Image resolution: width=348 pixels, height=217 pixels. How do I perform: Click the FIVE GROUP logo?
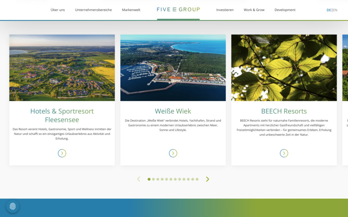(178, 9)
